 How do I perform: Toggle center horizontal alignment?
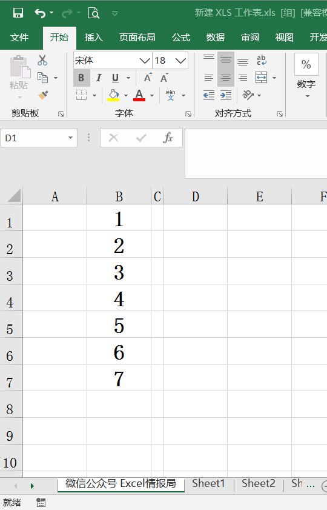tap(226, 78)
